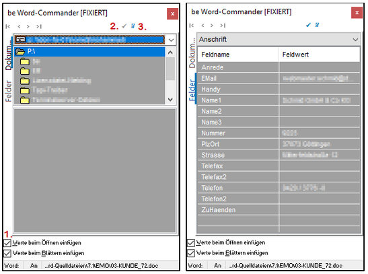Toggle 'Werte beim Öffnen einfügen' in left panel
Screen dimensions: 368x274
pyautogui.click(x=7, y=243)
